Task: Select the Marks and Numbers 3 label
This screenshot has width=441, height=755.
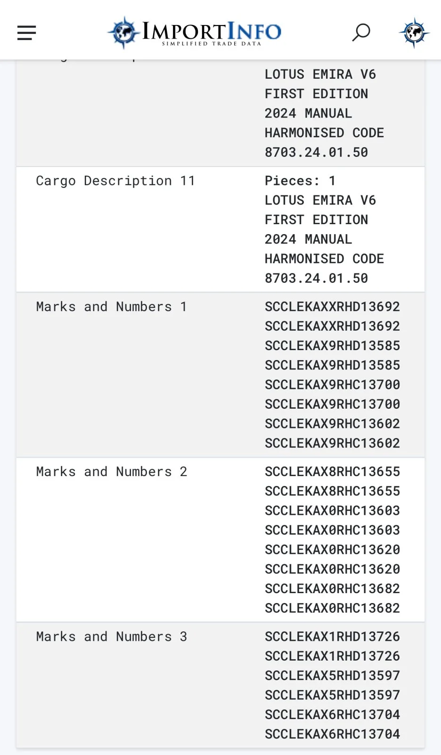Action: point(112,637)
